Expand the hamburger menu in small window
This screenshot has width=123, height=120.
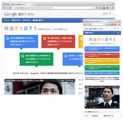118,33
